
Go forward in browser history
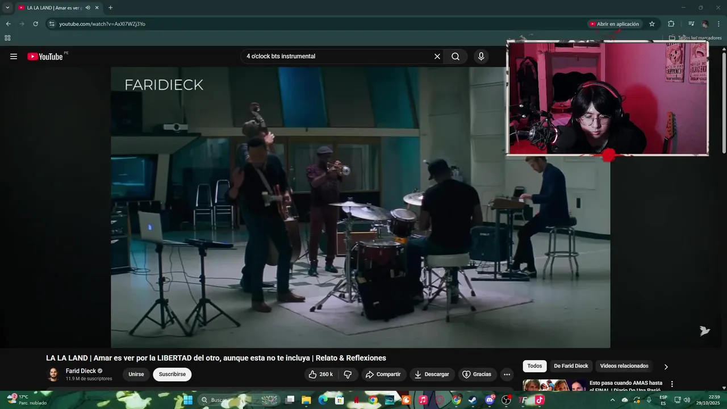tap(22, 24)
